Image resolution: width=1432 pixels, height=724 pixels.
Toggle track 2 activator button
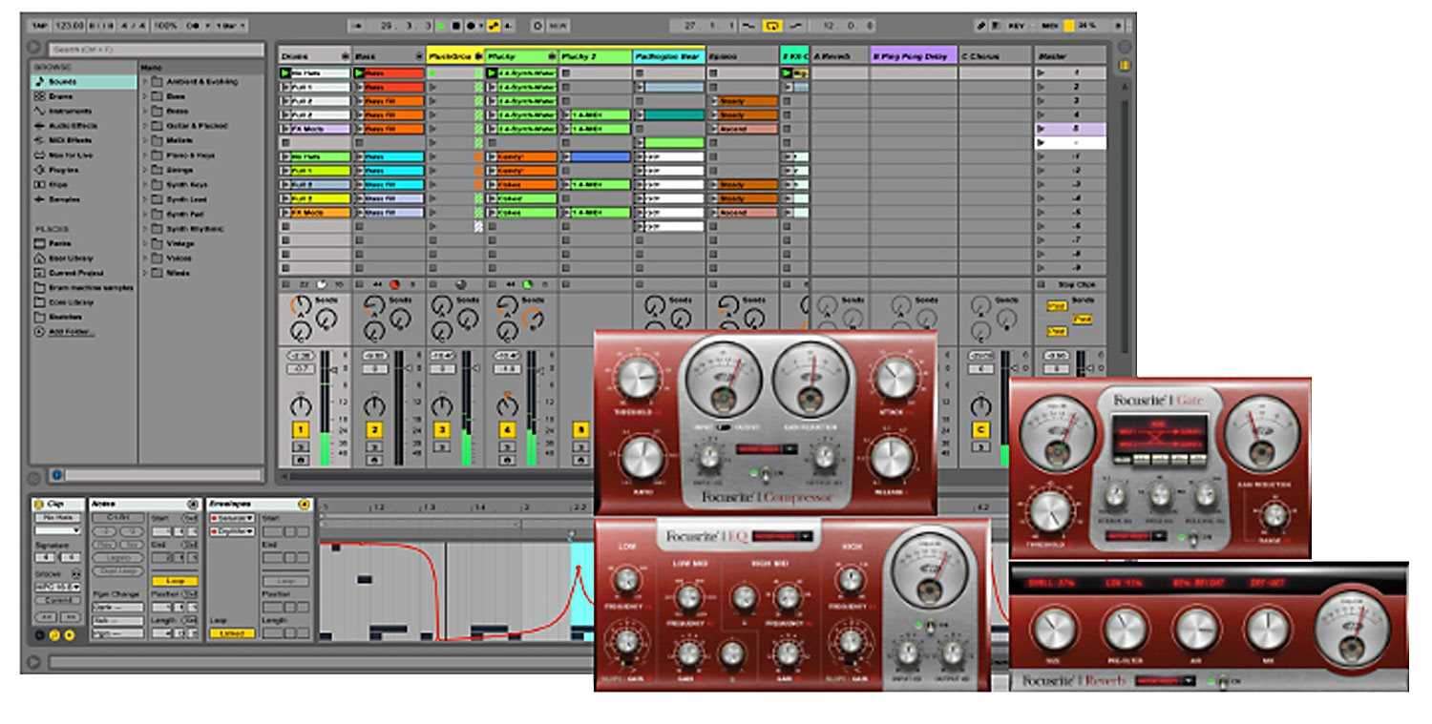pyautogui.click(x=374, y=430)
